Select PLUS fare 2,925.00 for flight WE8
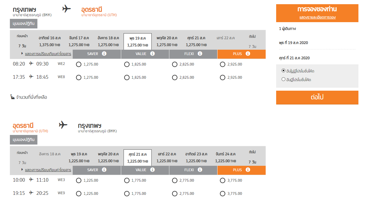This screenshot has width=368, height=199. point(222,78)
